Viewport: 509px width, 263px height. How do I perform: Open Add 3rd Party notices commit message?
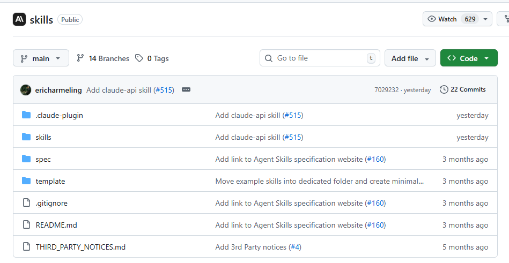click(251, 247)
